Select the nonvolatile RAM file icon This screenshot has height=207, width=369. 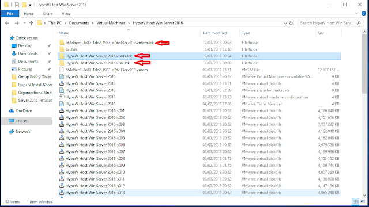[x=62, y=76]
